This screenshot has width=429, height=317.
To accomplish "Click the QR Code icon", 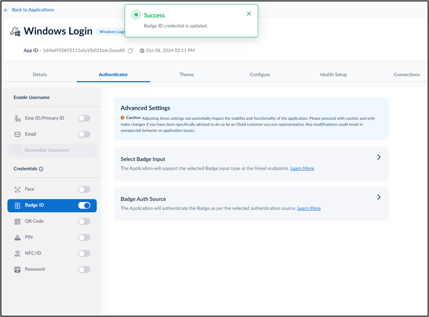I will [17, 221].
